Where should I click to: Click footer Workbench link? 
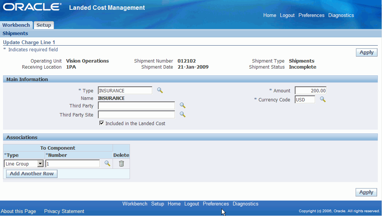pos(135,204)
